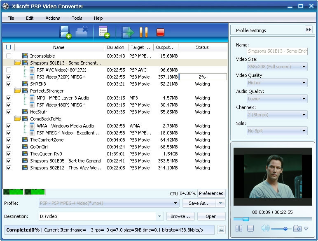Toggle the select-all checkbox in list header
The width and height of the screenshot is (318, 241).
(x=9, y=47)
